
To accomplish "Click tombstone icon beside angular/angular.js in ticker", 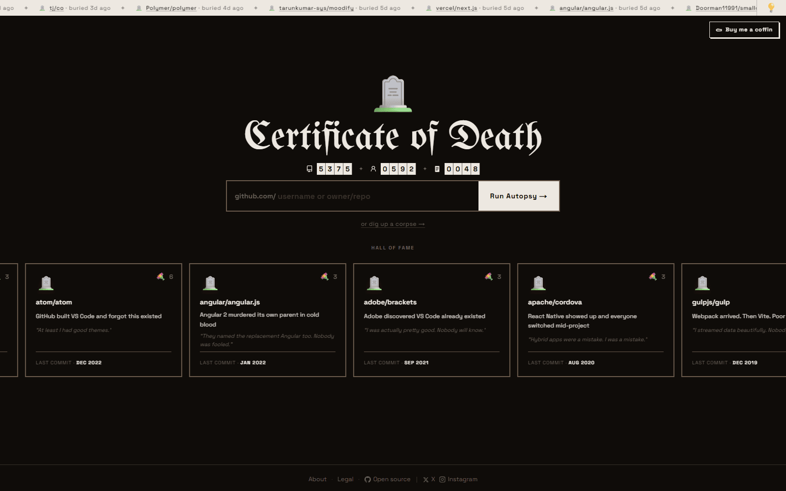I will point(553,8).
